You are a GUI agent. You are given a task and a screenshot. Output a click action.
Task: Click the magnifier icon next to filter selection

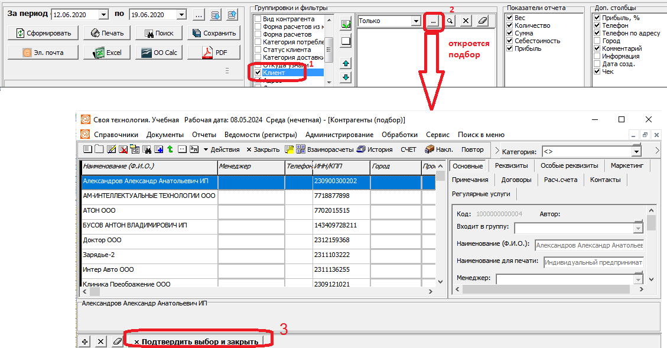[450, 21]
